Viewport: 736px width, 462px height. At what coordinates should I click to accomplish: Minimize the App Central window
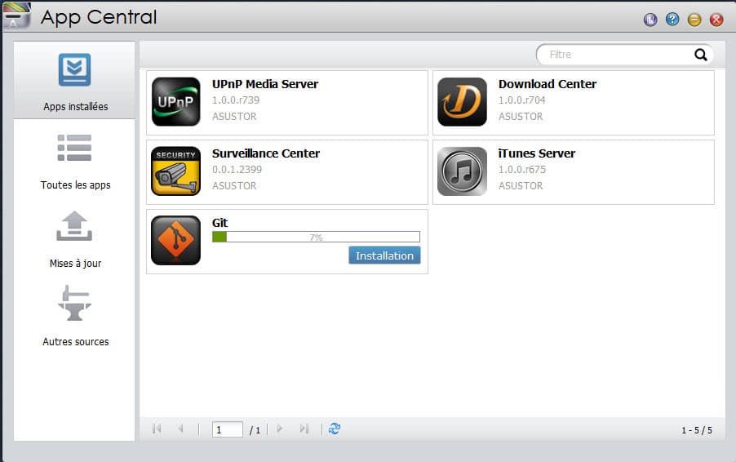tap(694, 20)
